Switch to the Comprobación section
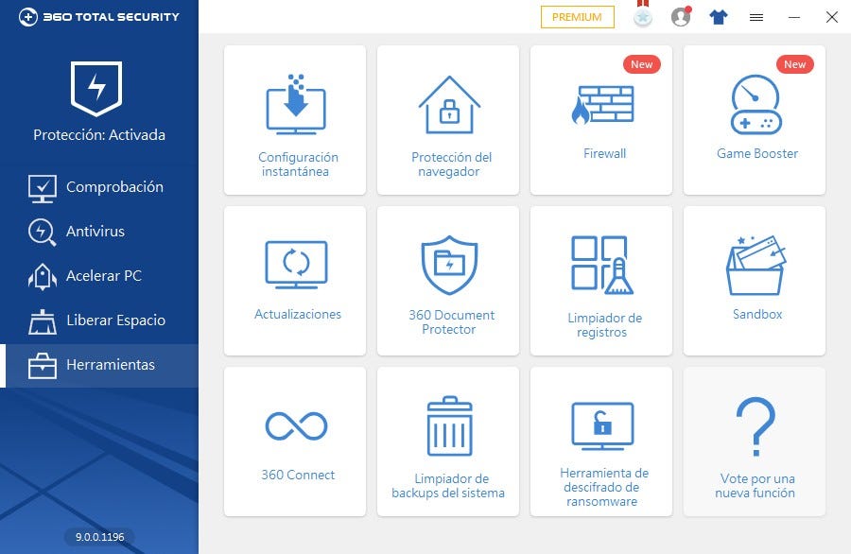 97,187
